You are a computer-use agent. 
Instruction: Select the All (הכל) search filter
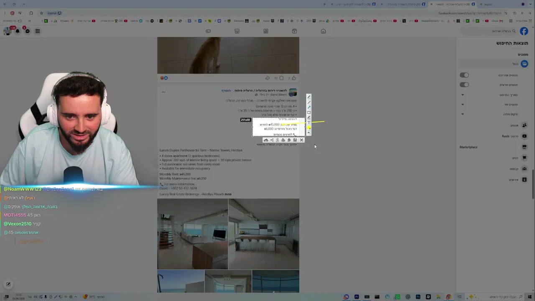(493, 64)
